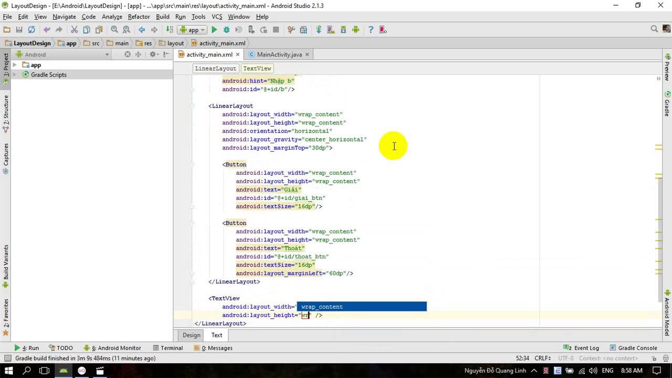
Task: Navigate Forward with right arrow icon
Action: pyautogui.click(x=154, y=30)
